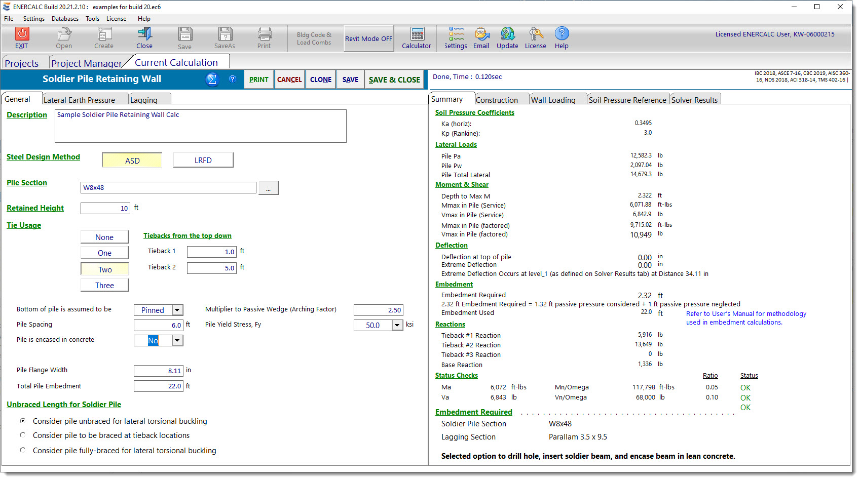Expand the Bottom of pile Pinned dropdown
This screenshot has width=860, height=480.
(x=177, y=310)
